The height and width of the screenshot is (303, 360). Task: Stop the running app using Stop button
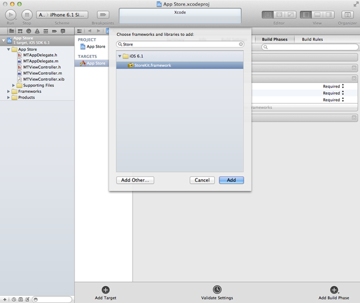pyautogui.click(x=27, y=15)
